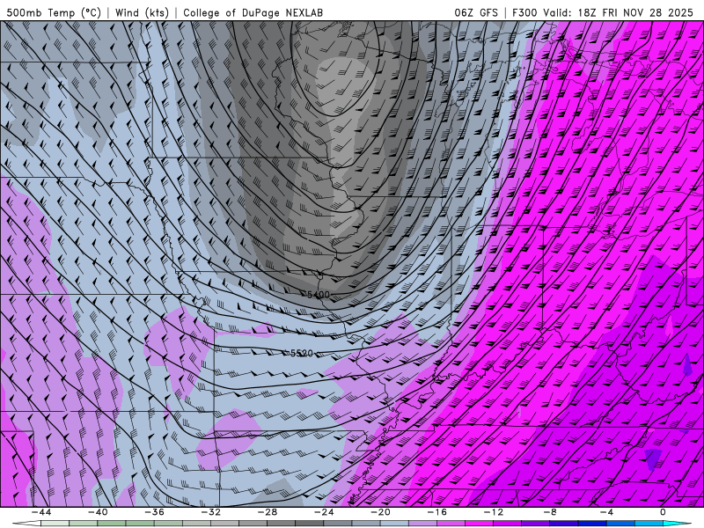
Task: Click the -24 colorbar tick label
Action: [324, 512]
